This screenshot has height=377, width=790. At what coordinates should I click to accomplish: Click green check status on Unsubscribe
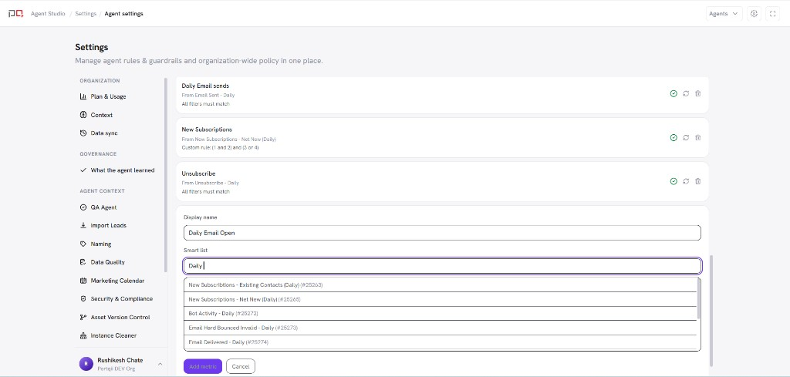(x=674, y=181)
